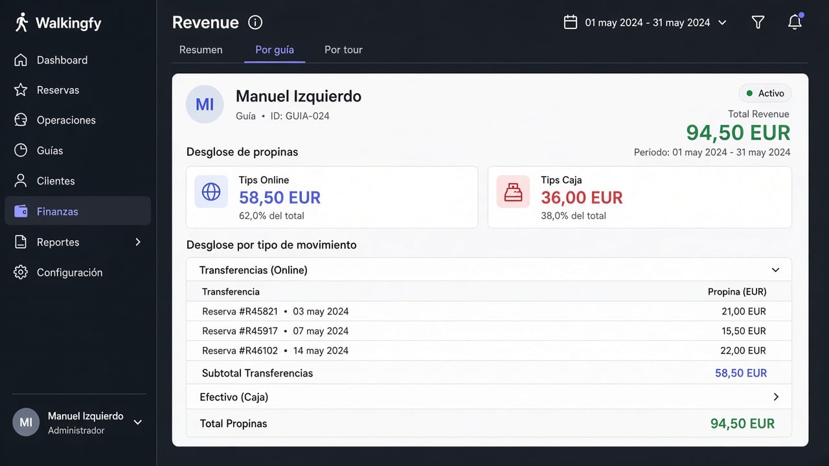Viewport: 829px width, 466px height.
Task: Open Reportes menu item
Action: point(78,242)
